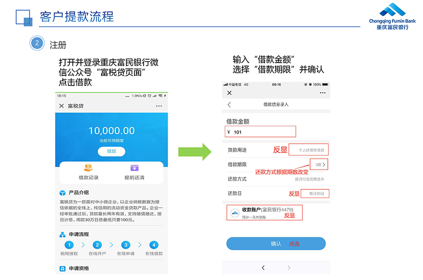This screenshot has height=280, width=423.
Task: Close the loan entry page with X
Action: tap(229, 93)
